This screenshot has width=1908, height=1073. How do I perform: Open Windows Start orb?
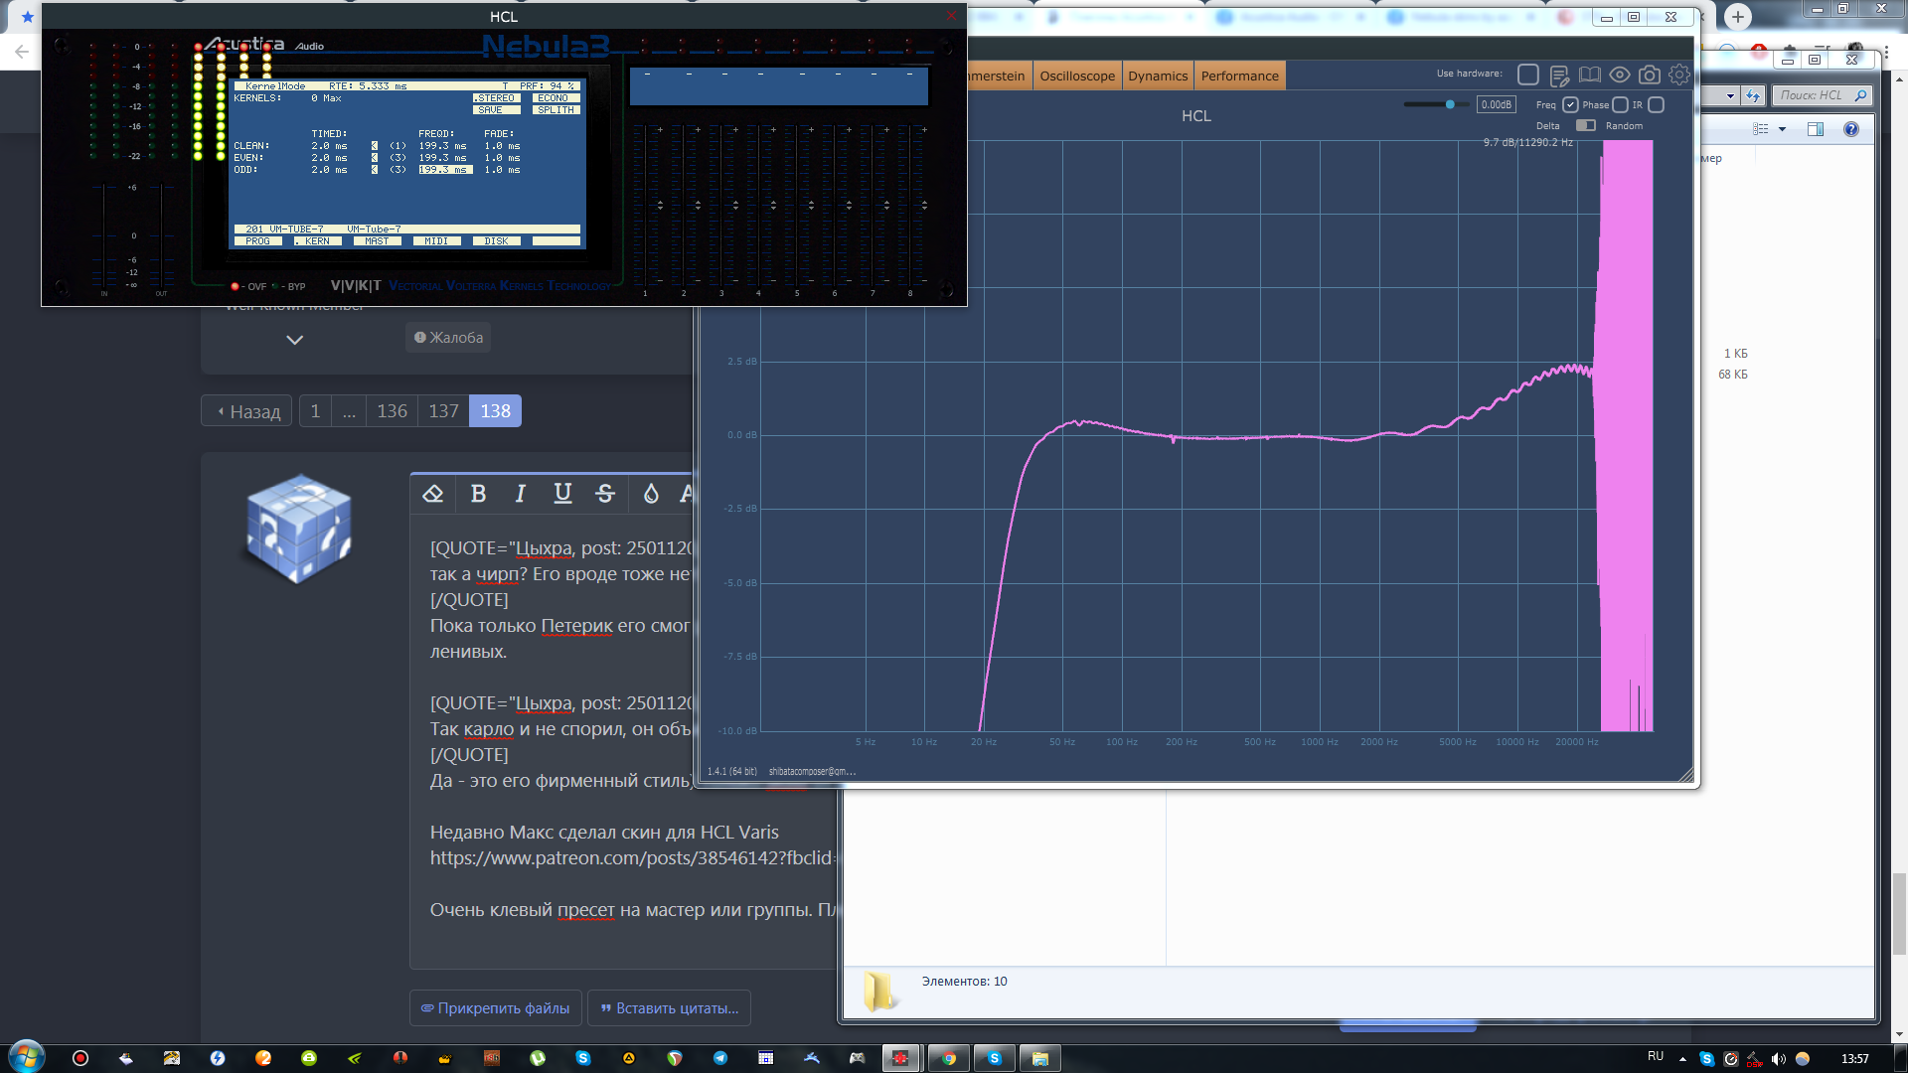coord(27,1056)
